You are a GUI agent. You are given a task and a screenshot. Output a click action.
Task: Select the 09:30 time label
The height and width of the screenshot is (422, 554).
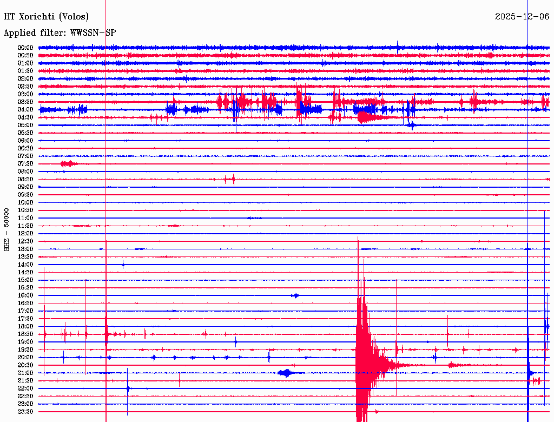pyautogui.click(x=25, y=195)
